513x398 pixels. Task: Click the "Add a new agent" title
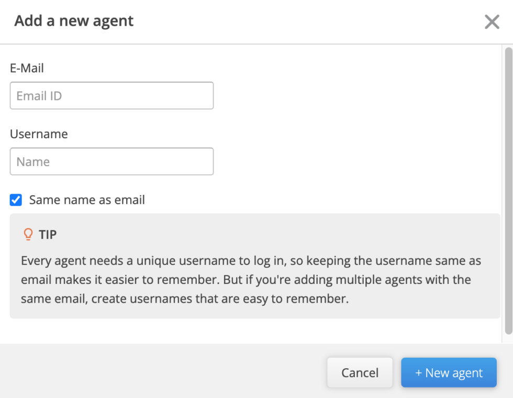pyautogui.click(x=74, y=21)
